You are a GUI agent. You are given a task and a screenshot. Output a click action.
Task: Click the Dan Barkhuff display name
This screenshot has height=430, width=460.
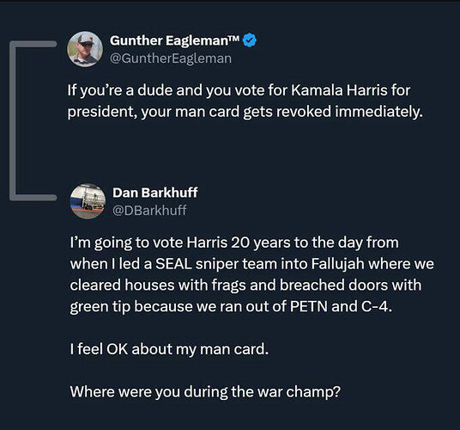[x=154, y=193]
